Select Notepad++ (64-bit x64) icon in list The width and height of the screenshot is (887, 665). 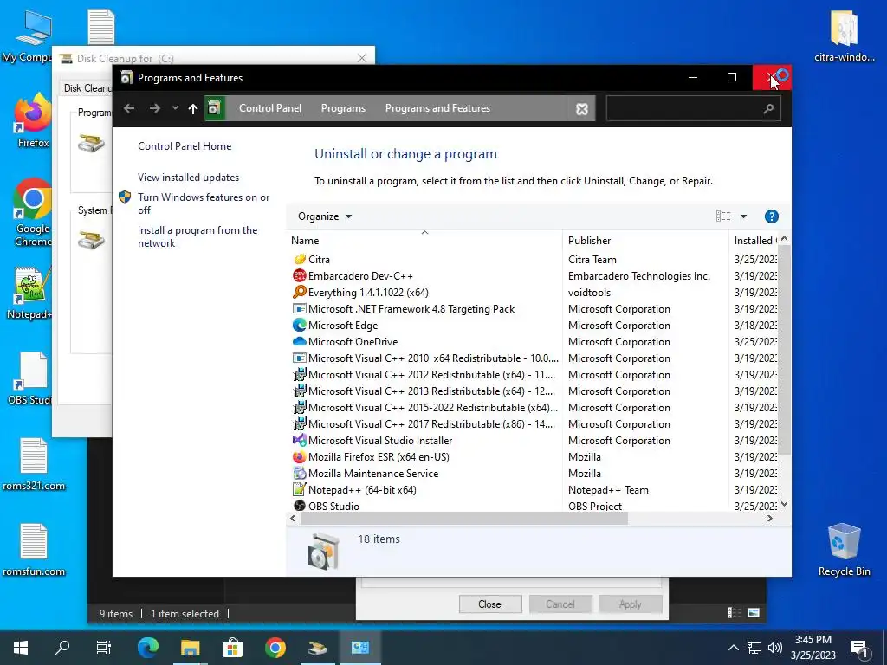coord(299,490)
